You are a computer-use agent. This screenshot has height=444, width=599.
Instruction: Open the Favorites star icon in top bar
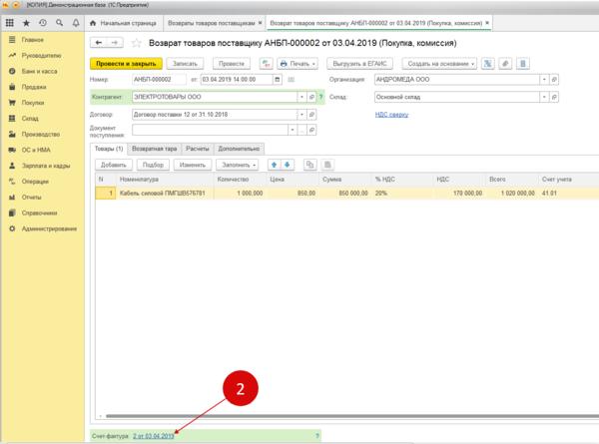pyautogui.click(x=26, y=23)
